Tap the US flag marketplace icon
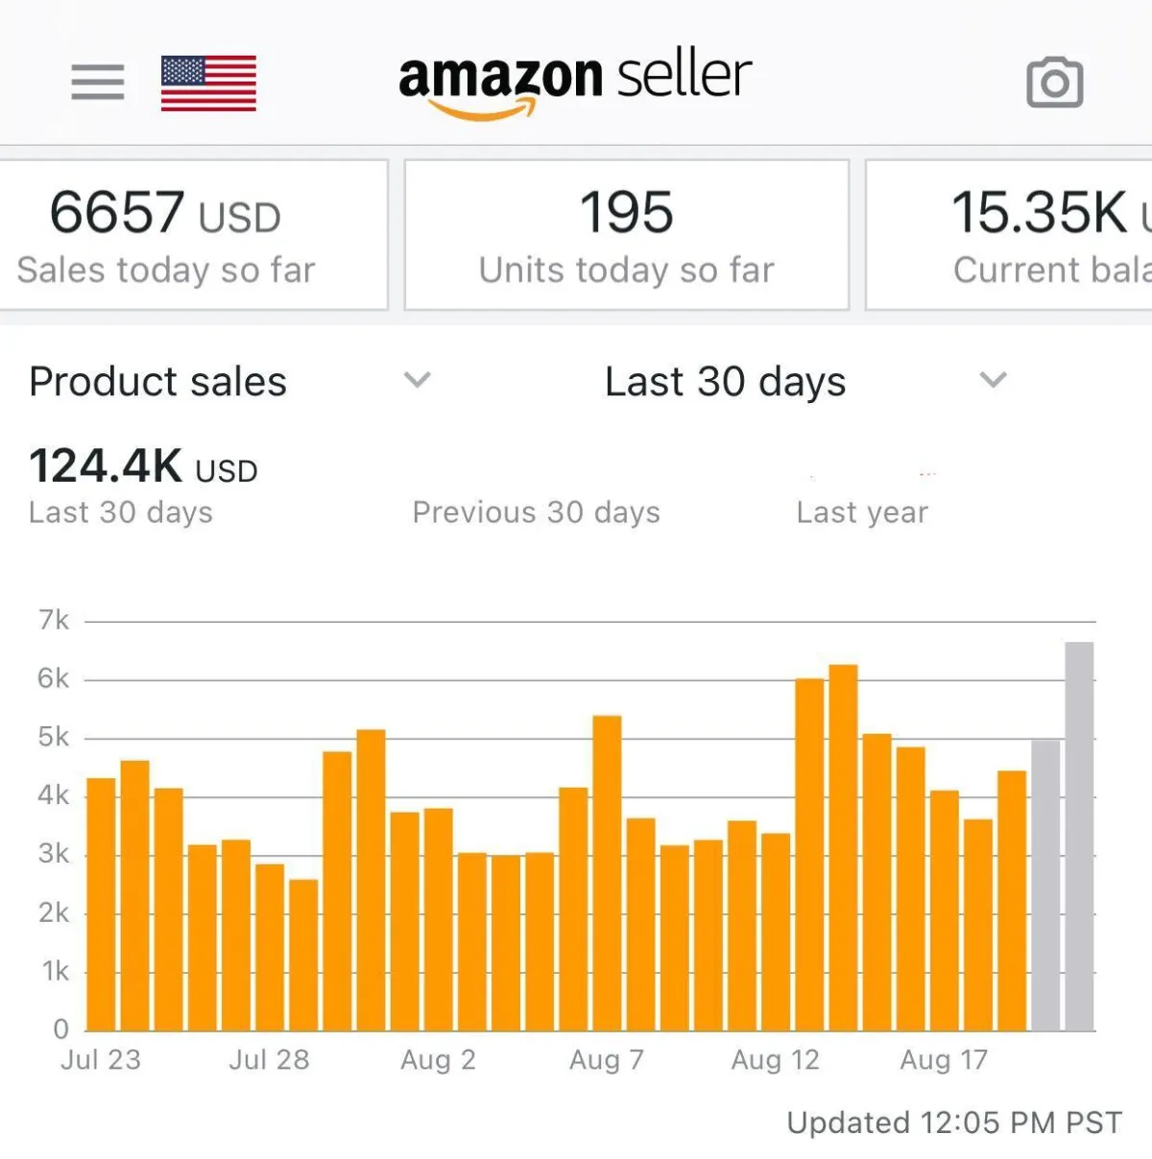 click(208, 83)
